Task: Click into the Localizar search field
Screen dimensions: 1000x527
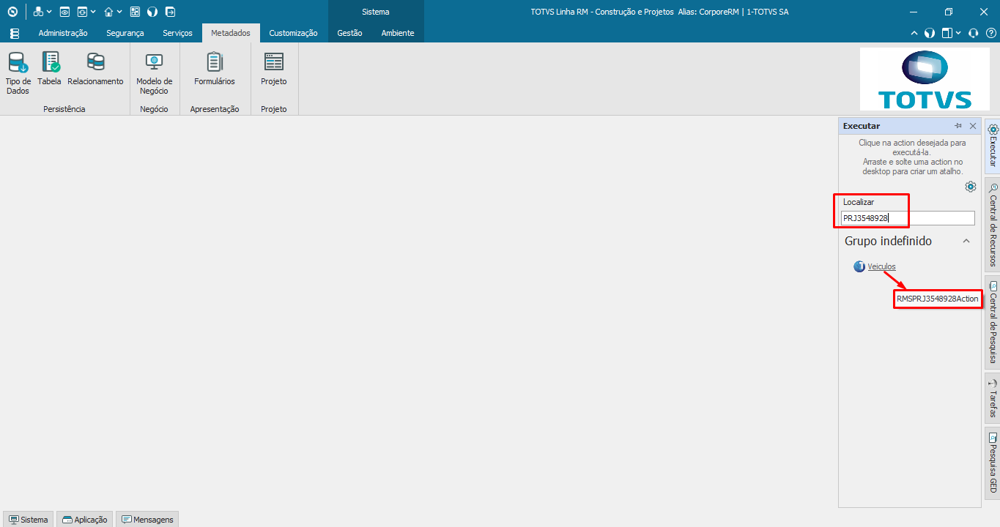Action: pos(908,218)
